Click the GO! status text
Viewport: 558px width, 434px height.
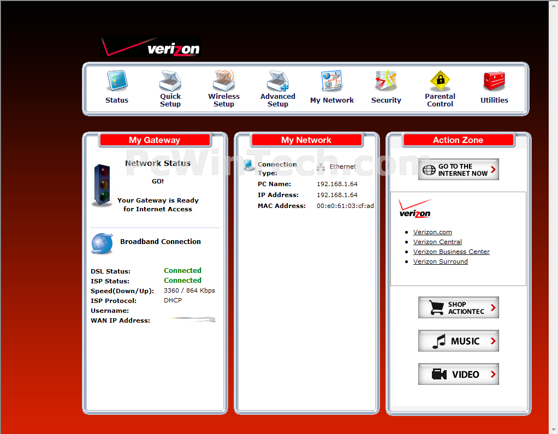[158, 181]
